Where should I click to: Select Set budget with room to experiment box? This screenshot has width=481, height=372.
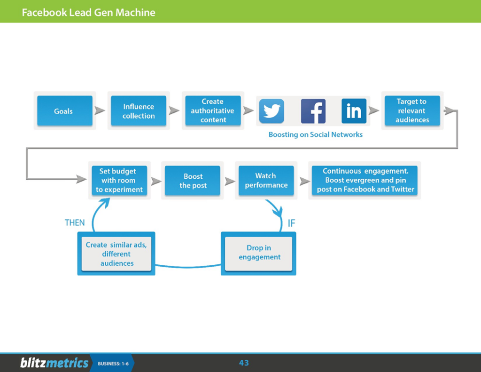(119, 181)
